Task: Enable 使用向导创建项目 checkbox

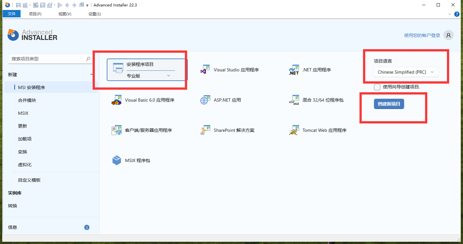Action: 377,87
